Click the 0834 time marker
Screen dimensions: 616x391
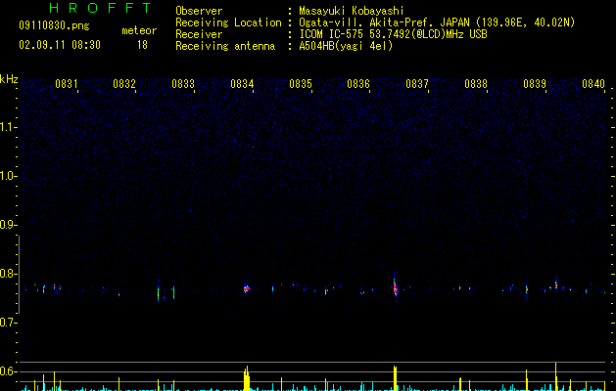[x=242, y=84]
